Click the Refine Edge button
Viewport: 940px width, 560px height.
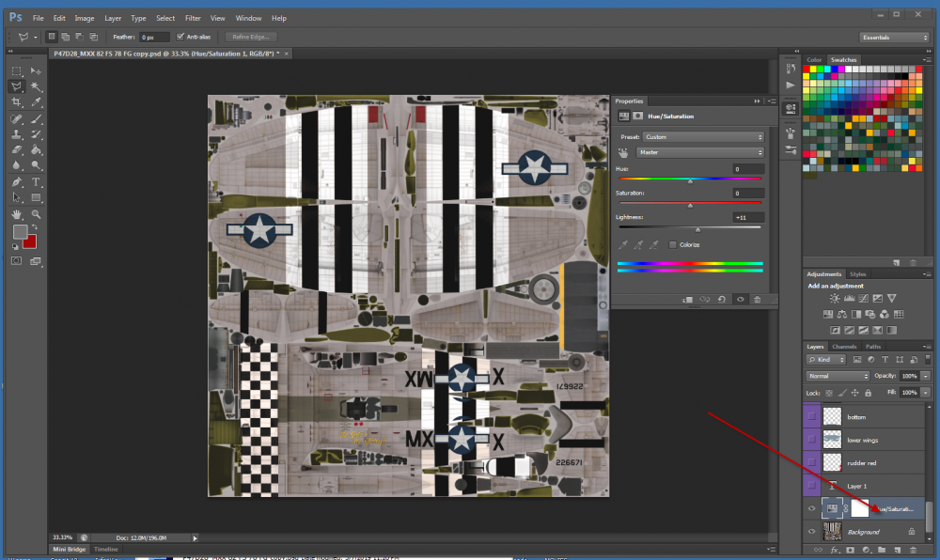(250, 37)
